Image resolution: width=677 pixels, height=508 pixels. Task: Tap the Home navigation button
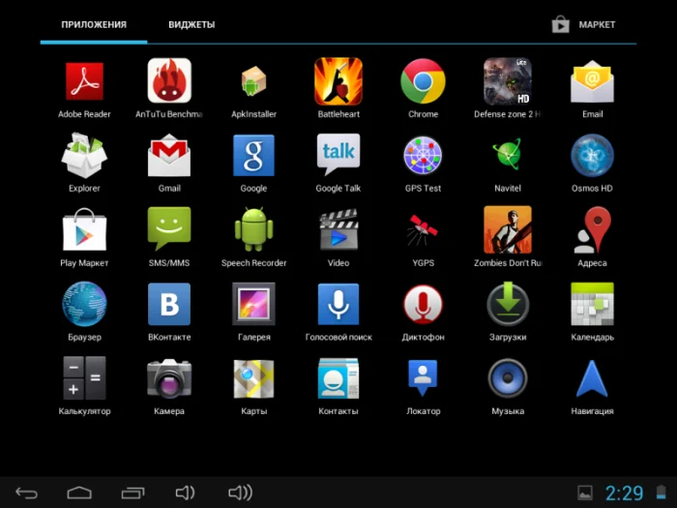click(x=79, y=493)
